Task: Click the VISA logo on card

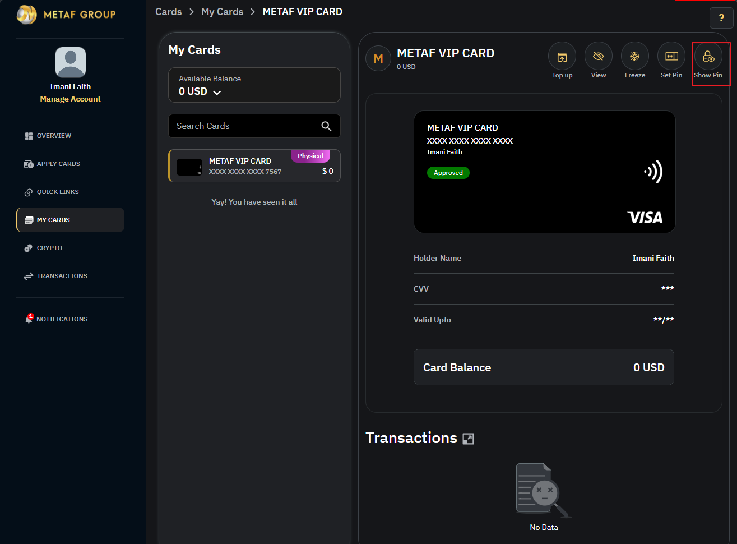Action: pos(645,218)
